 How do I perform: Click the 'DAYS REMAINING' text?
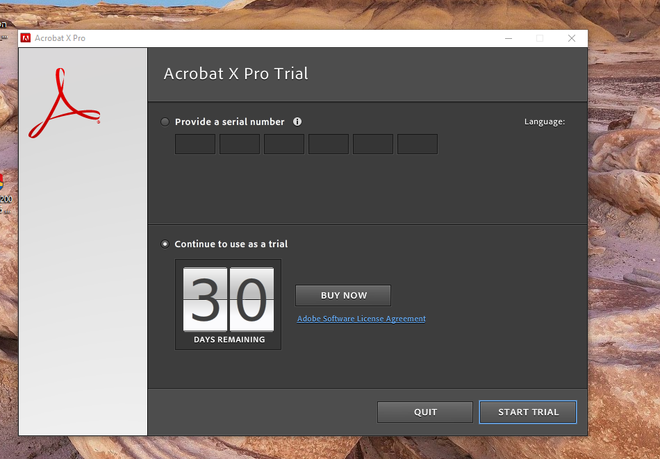229,340
